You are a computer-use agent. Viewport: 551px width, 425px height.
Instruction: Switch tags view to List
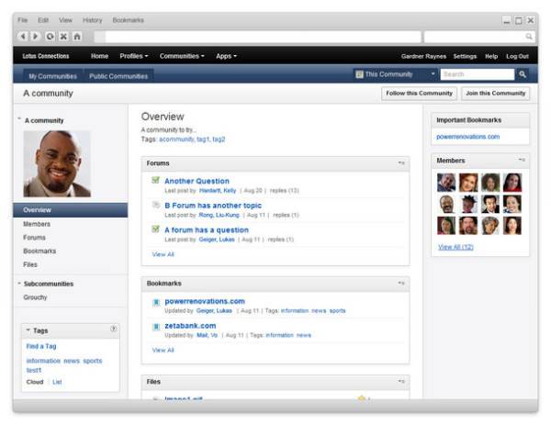(x=57, y=382)
